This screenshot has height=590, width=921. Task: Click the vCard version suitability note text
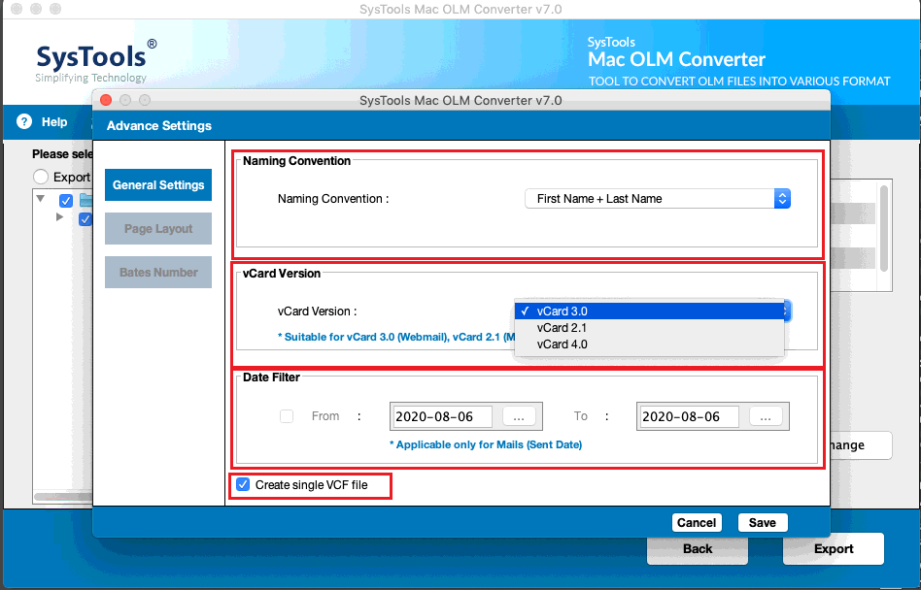396,338
